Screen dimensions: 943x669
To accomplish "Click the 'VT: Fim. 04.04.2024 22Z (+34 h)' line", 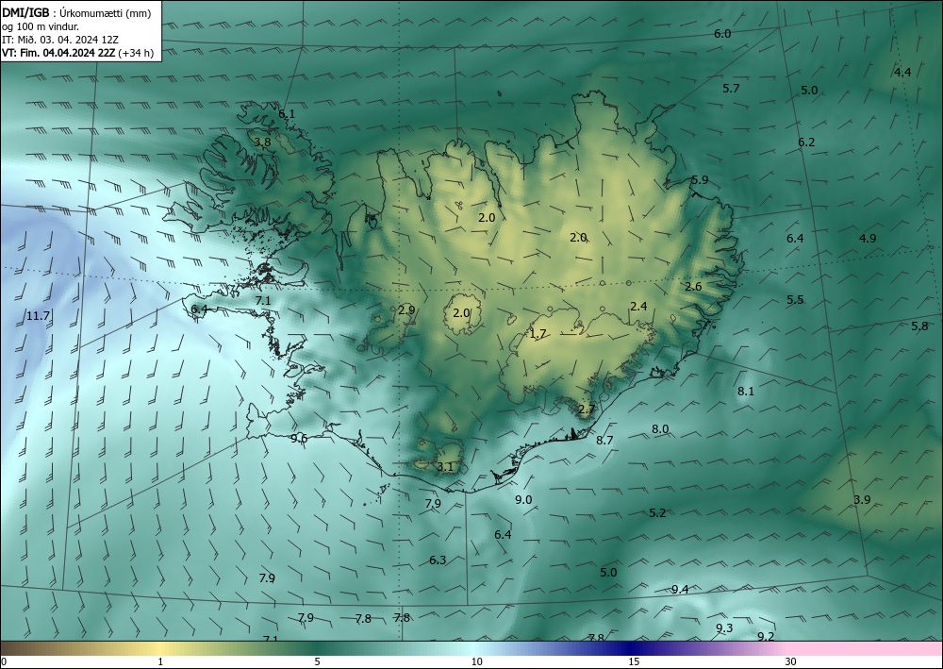I will coord(77,53).
